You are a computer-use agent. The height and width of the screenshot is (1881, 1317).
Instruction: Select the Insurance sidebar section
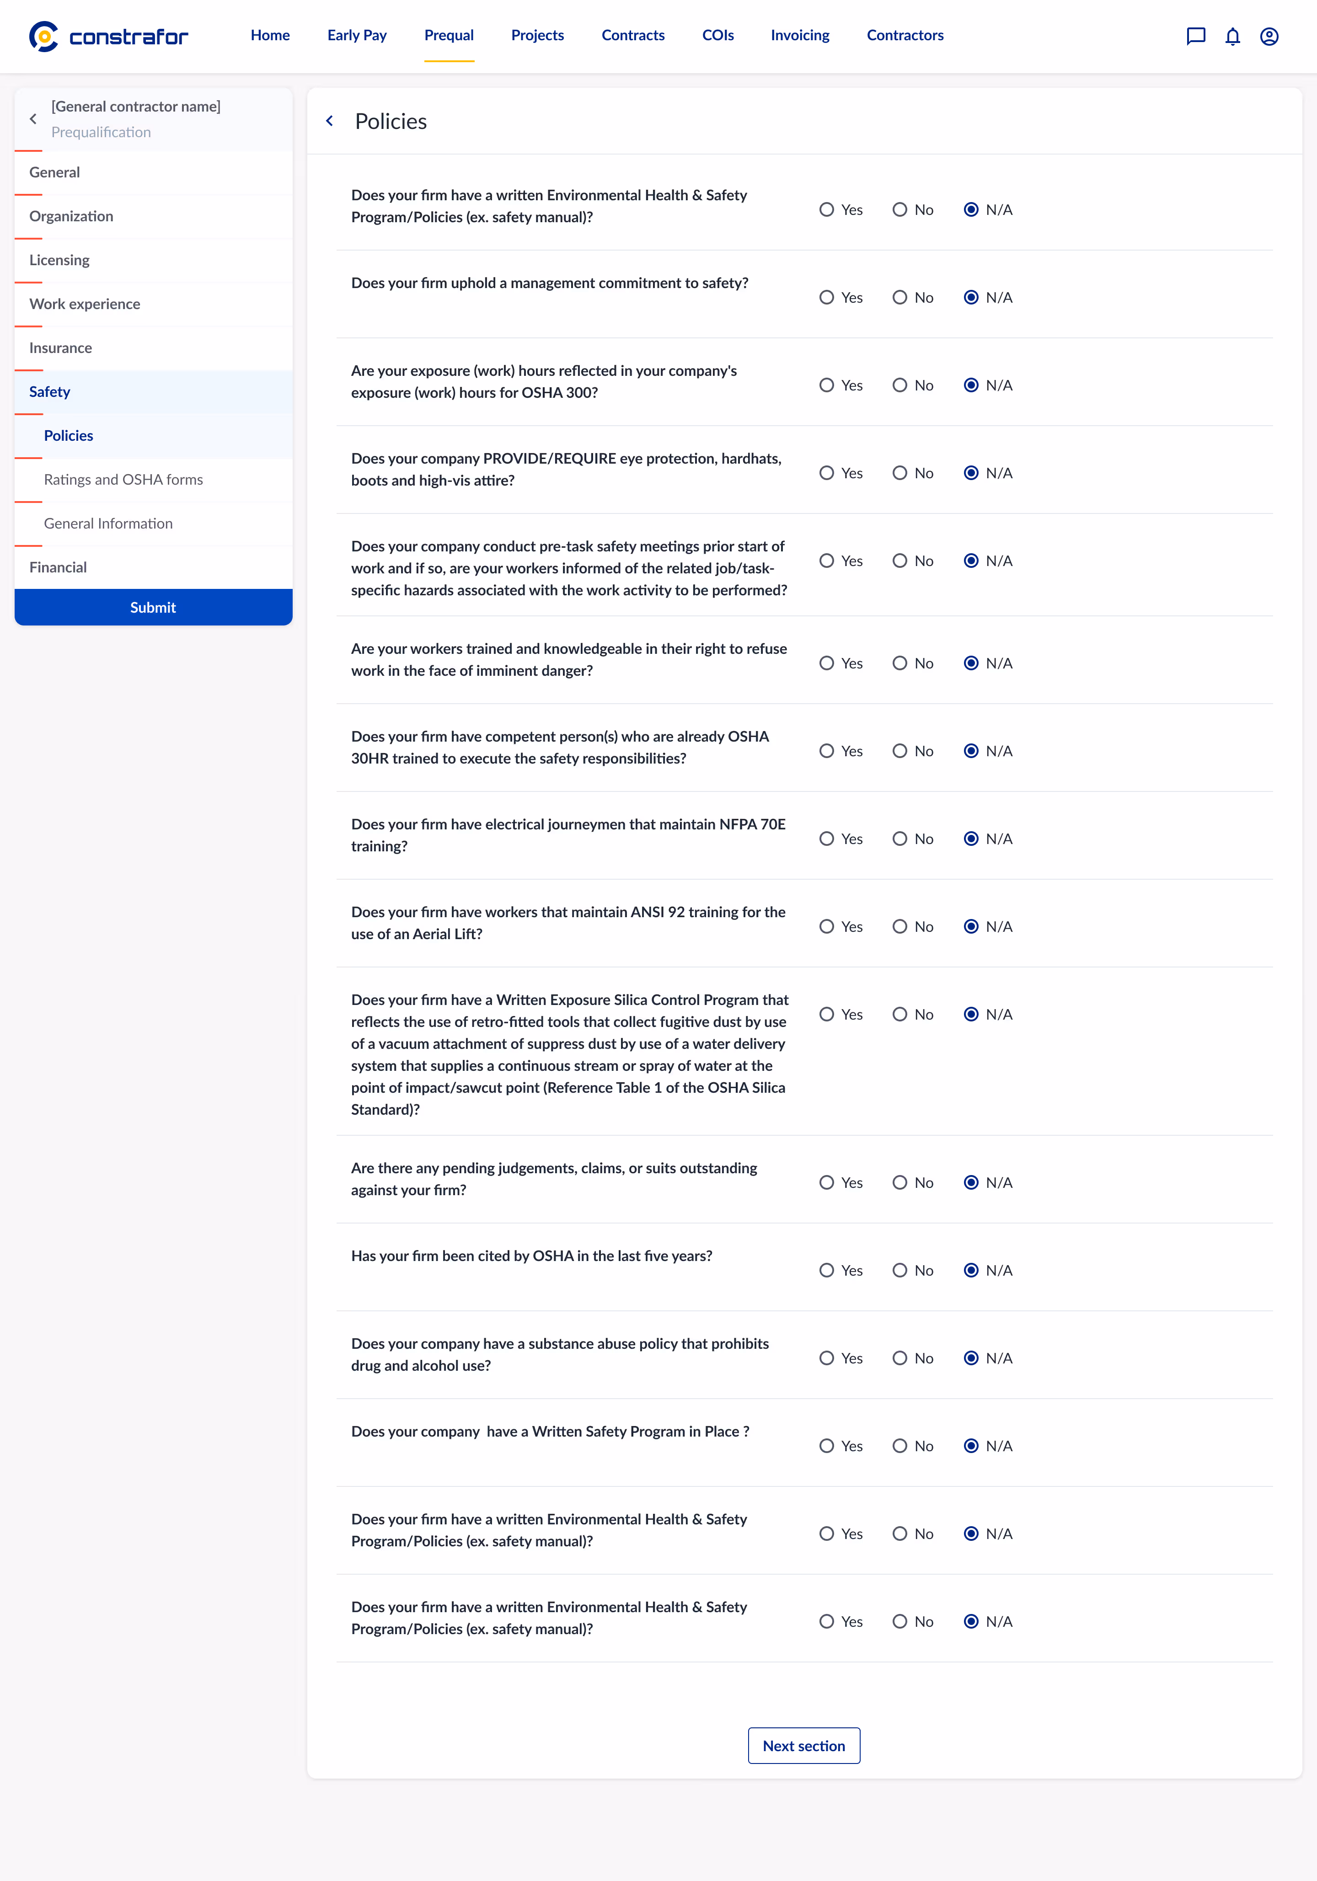coord(153,347)
